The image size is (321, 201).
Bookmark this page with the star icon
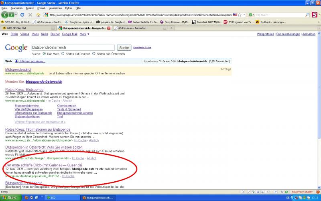[x=240, y=15]
